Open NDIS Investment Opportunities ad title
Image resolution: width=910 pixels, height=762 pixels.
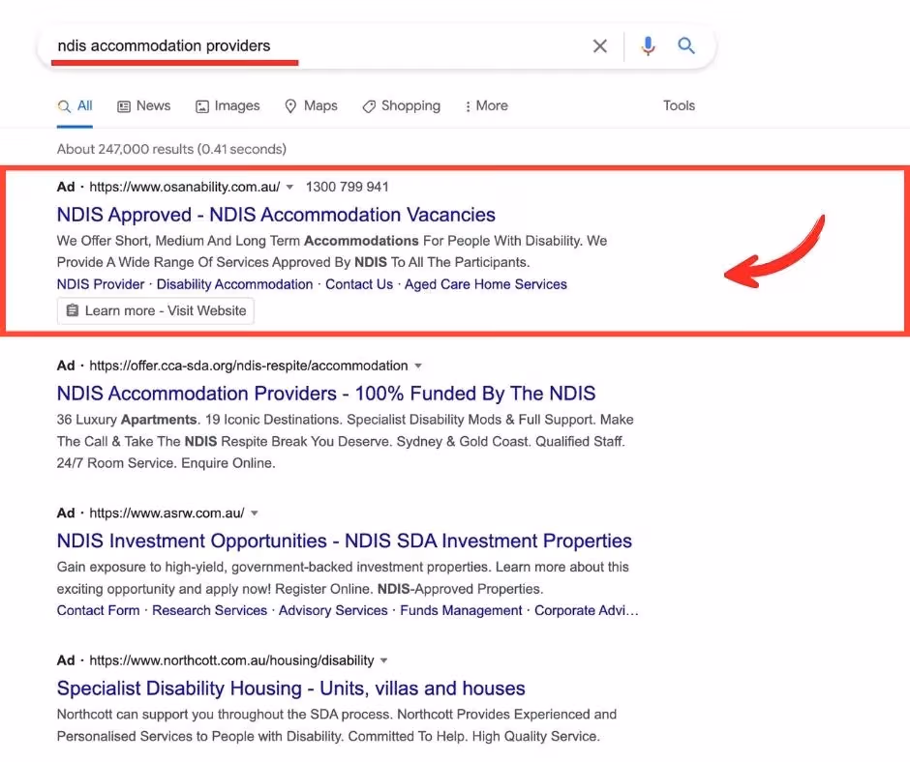(344, 541)
